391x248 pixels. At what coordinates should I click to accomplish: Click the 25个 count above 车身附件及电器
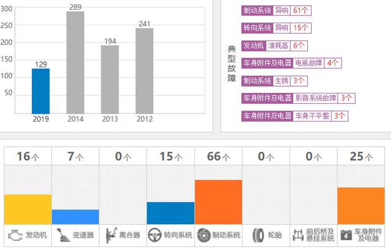(x=361, y=156)
